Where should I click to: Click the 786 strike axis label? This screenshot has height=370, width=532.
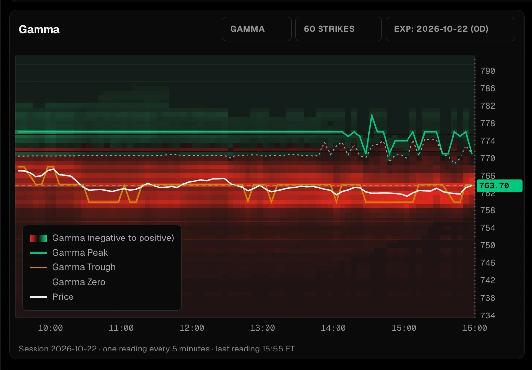(488, 88)
